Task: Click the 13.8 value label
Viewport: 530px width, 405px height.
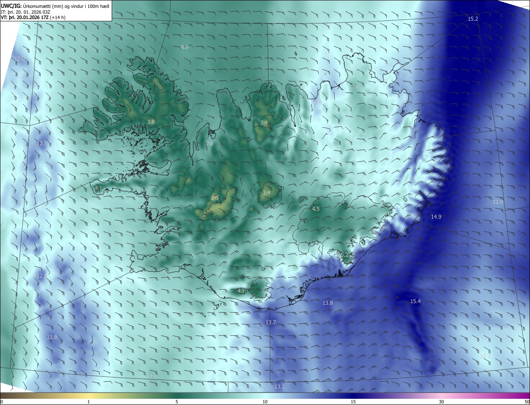Action: pos(328,303)
